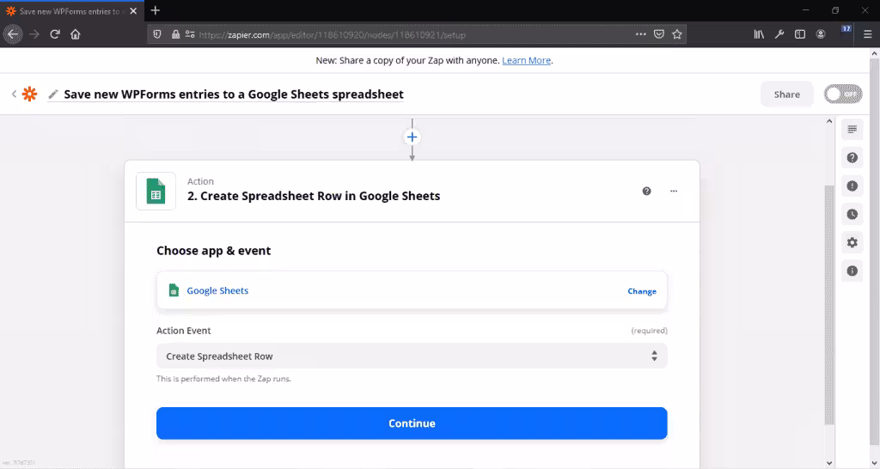Open a new browser tab

156,10
